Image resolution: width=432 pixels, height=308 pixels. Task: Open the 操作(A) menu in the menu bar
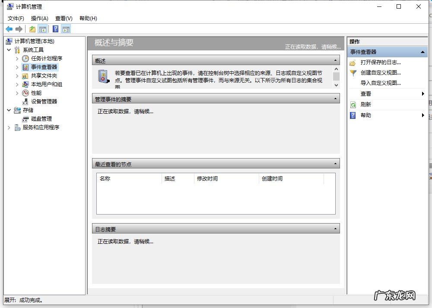click(39, 19)
